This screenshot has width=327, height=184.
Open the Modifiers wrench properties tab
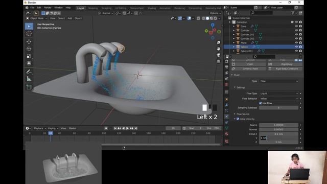227,105
